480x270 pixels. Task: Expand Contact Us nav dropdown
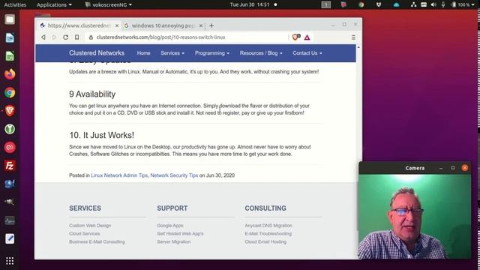[x=307, y=53]
